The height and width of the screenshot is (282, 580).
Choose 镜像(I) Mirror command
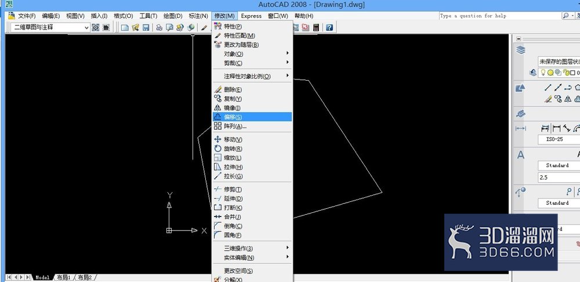click(252, 108)
